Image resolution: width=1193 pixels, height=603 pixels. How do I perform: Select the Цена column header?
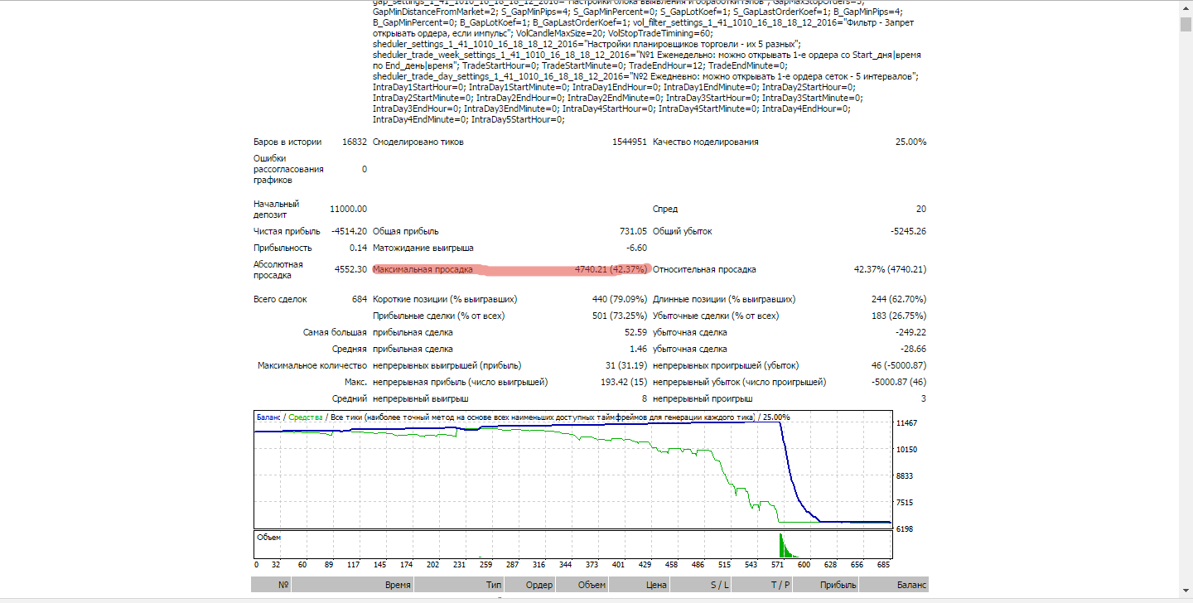tap(638, 585)
